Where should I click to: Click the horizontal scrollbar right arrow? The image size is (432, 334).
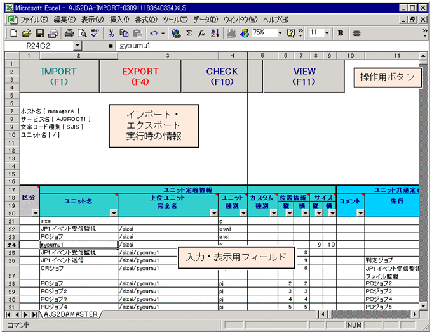tap(415, 314)
